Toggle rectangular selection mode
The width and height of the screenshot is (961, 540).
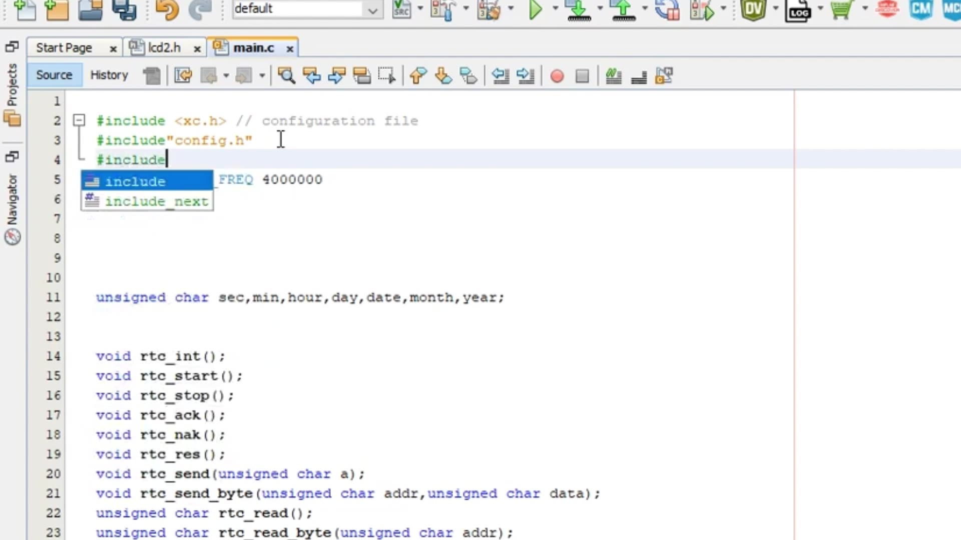(x=386, y=75)
